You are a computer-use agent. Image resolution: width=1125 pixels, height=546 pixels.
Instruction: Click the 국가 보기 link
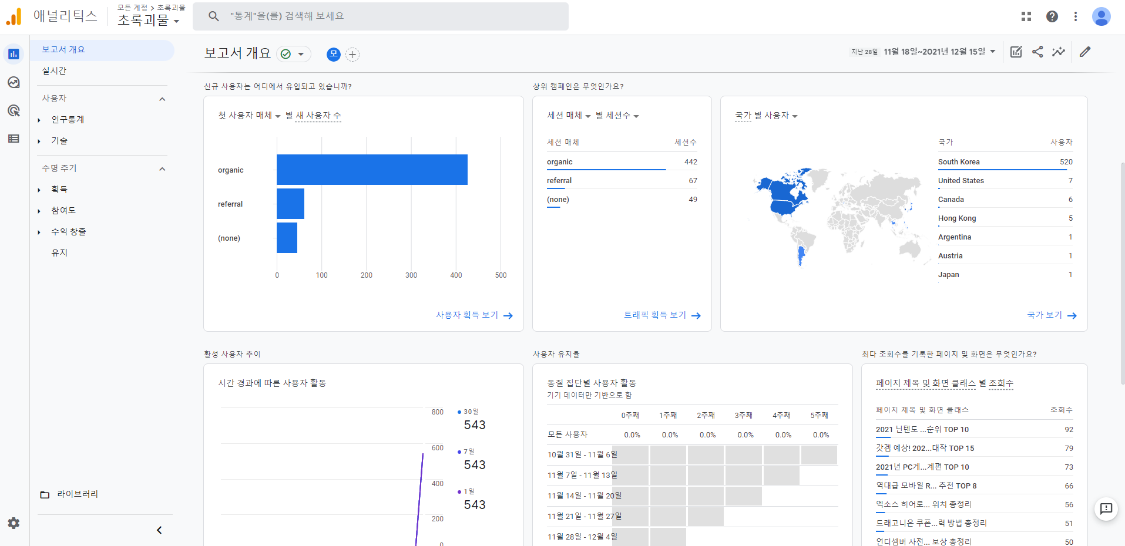click(1045, 315)
